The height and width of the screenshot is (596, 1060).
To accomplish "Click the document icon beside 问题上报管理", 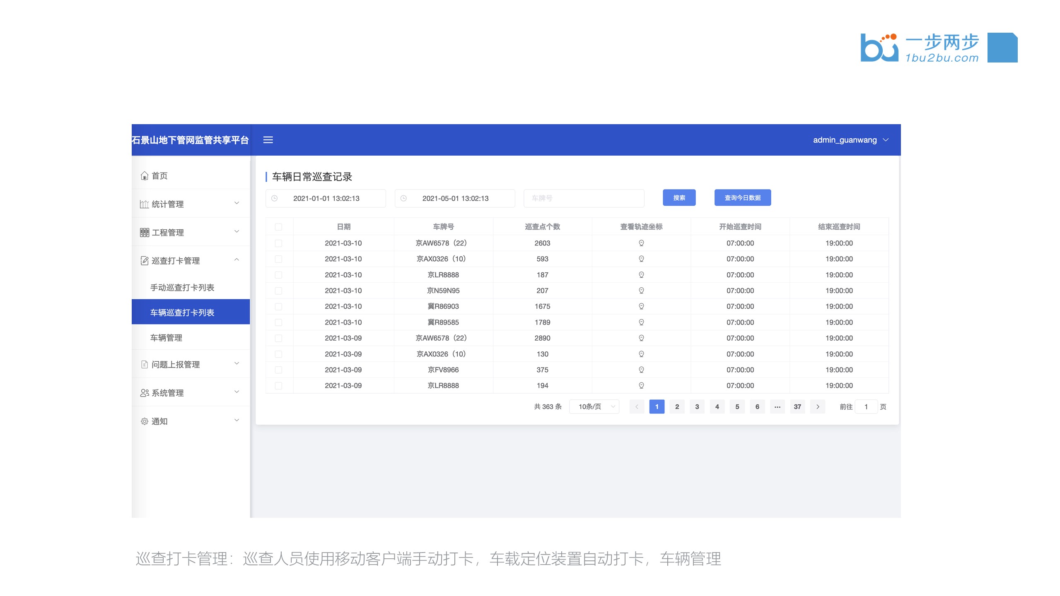I will pos(144,365).
